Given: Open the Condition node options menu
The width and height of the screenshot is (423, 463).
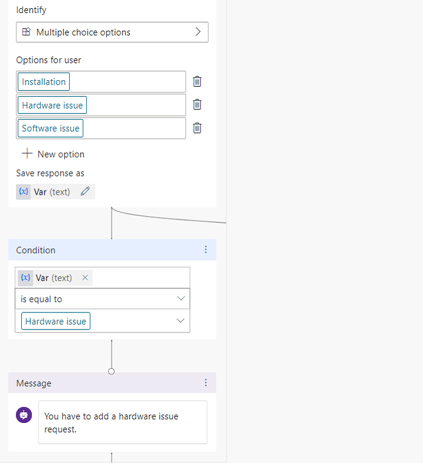Looking at the screenshot, I should [206, 250].
